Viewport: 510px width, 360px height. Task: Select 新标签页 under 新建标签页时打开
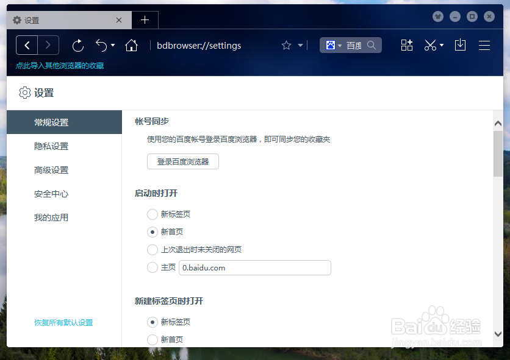pyautogui.click(x=153, y=322)
